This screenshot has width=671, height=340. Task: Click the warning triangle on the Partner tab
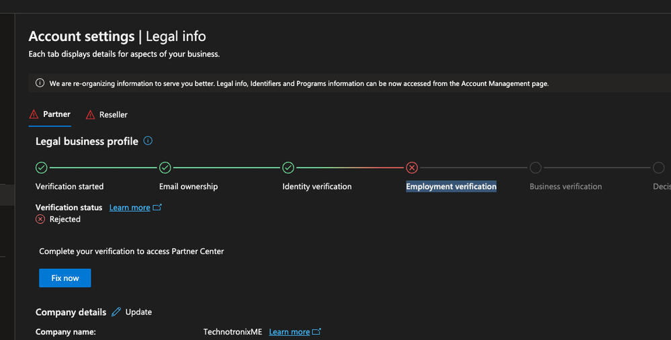click(x=34, y=114)
